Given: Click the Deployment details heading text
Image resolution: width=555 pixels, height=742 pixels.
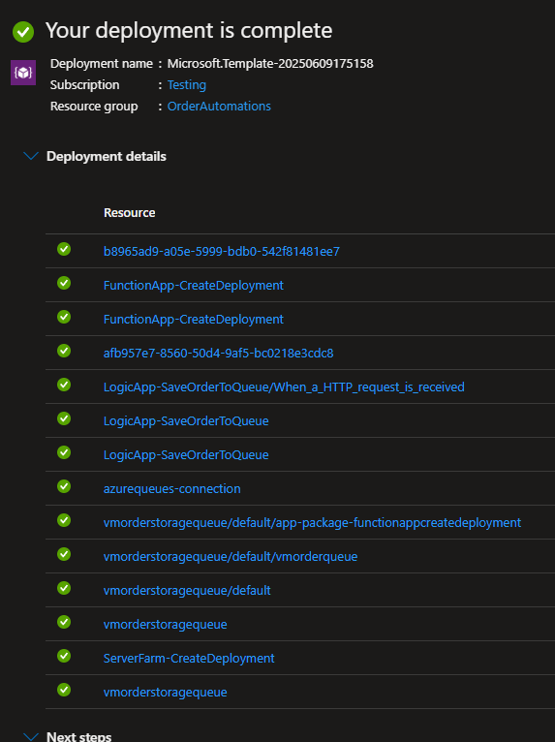Looking at the screenshot, I should coord(106,157).
